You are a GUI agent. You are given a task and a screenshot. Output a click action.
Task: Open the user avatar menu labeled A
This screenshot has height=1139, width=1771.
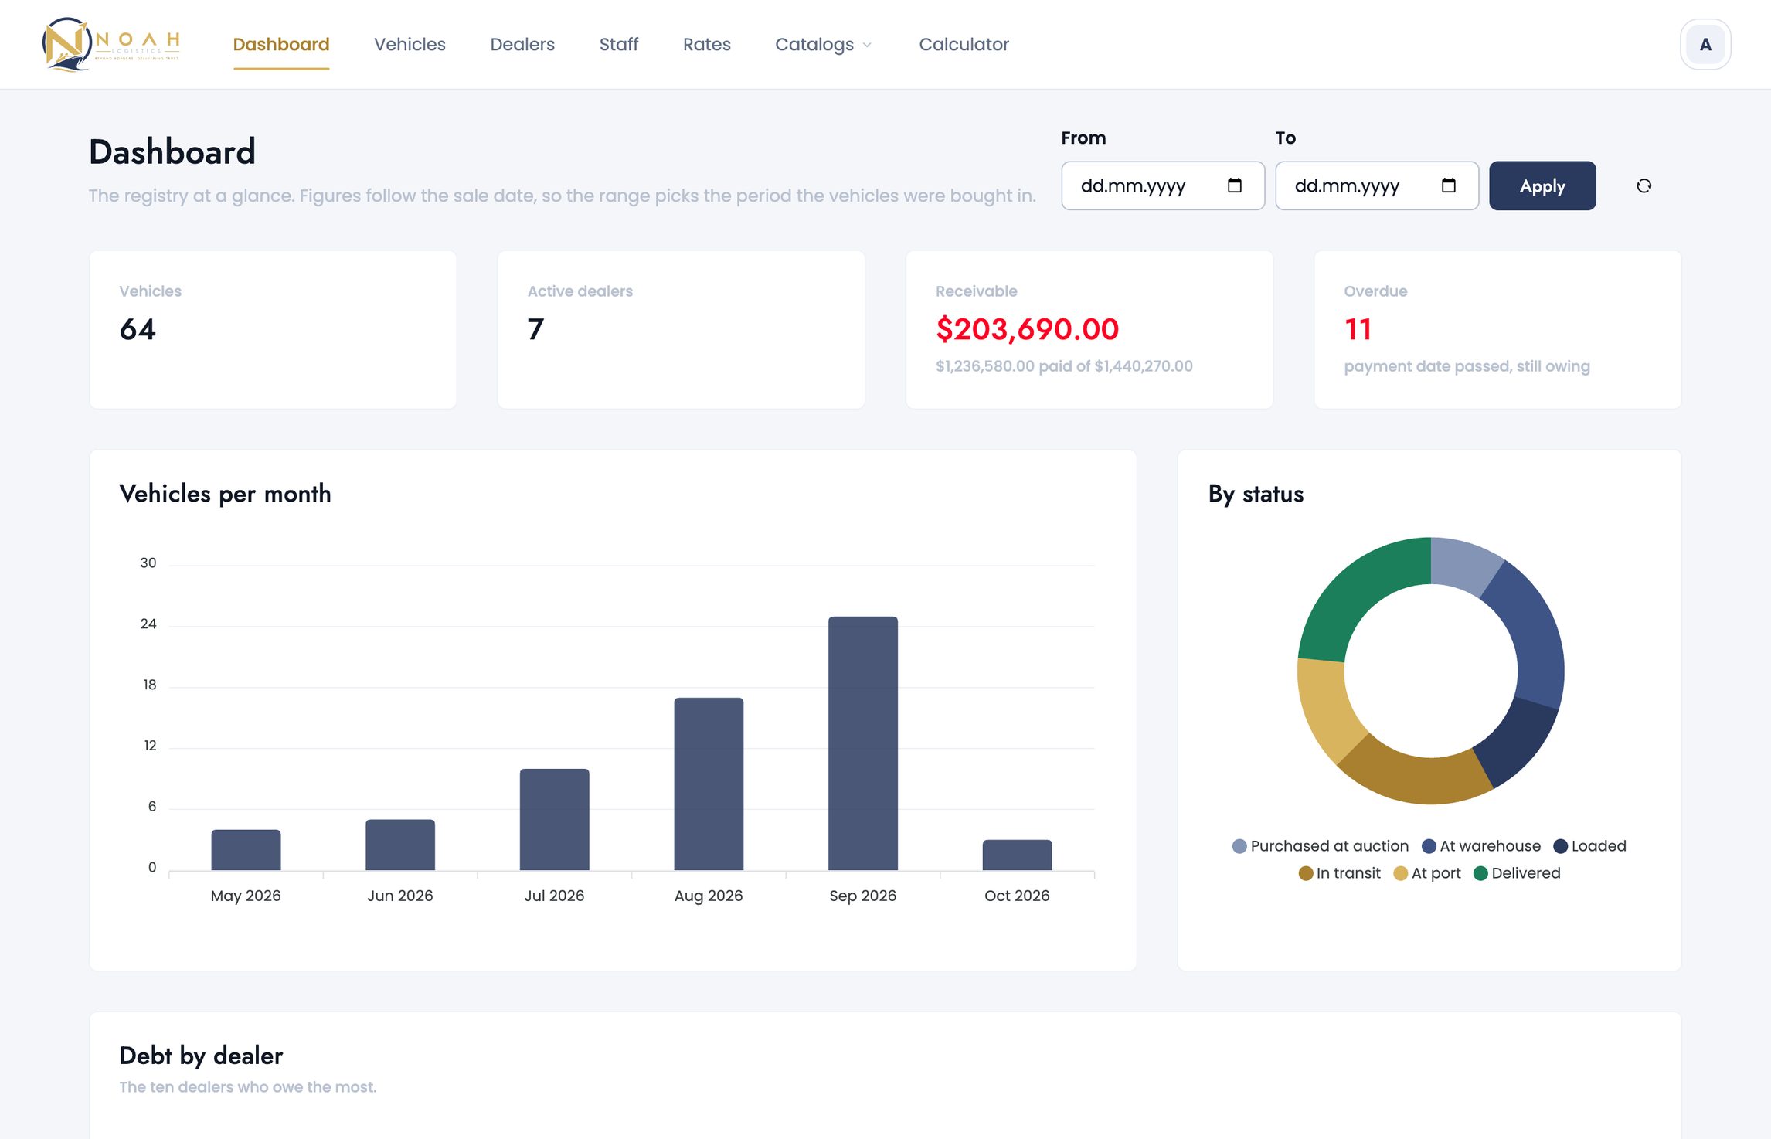click(1705, 44)
